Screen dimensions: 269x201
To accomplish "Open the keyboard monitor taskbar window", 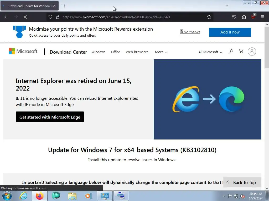I will click(x=121, y=196).
